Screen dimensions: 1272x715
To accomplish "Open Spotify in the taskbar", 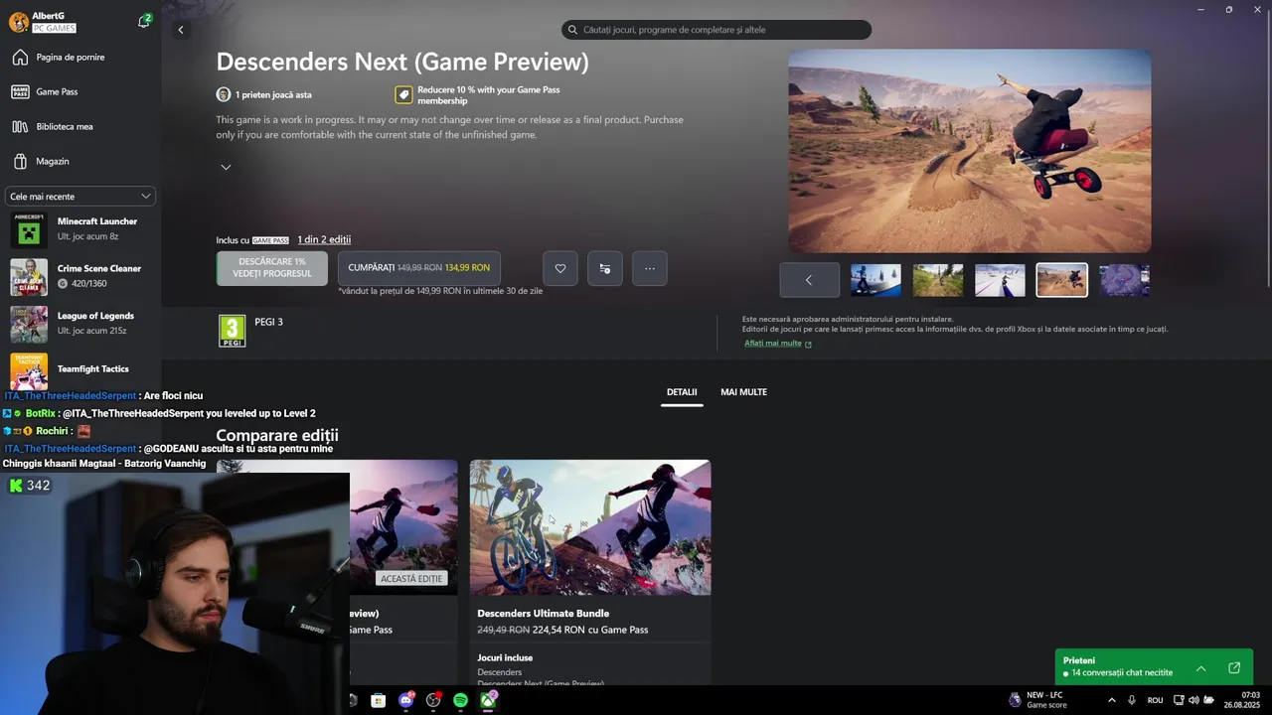I will tap(460, 700).
